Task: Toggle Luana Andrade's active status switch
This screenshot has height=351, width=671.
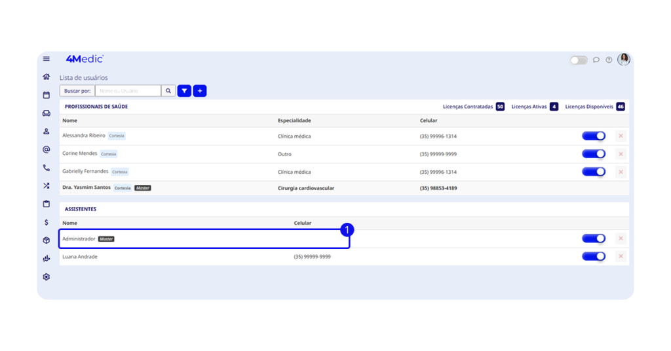Action: 593,256
